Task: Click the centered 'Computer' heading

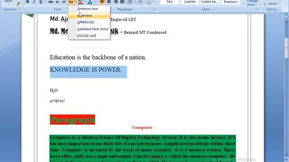Action: (x=142, y=127)
